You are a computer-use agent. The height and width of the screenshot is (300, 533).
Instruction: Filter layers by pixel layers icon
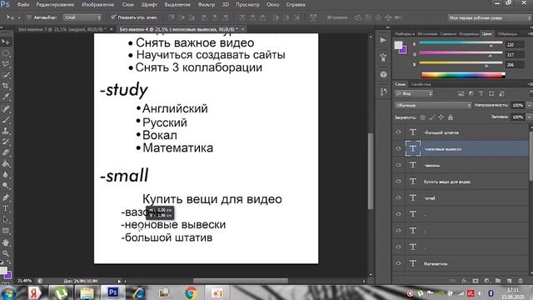pyautogui.click(x=461, y=93)
